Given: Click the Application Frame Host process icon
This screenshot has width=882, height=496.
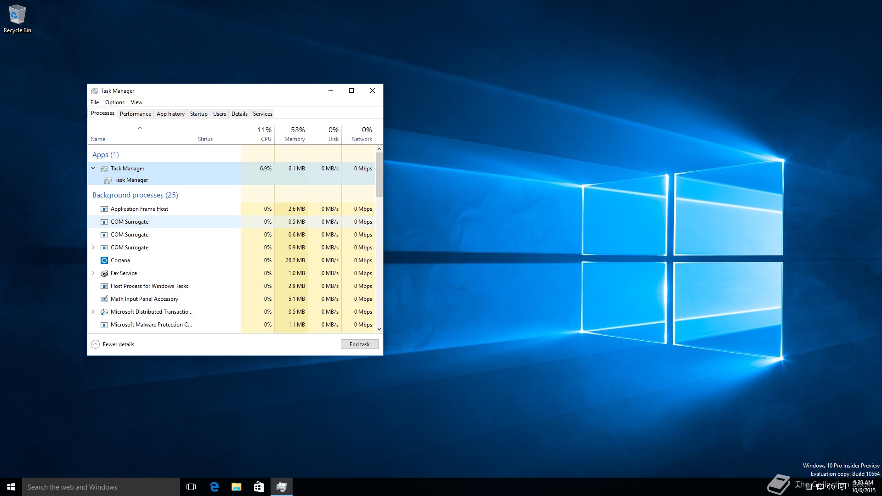Looking at the screenshot, I should tap(104, 209).
